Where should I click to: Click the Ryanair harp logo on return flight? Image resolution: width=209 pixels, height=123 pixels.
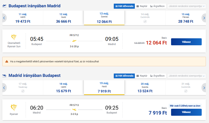point(14,107)
